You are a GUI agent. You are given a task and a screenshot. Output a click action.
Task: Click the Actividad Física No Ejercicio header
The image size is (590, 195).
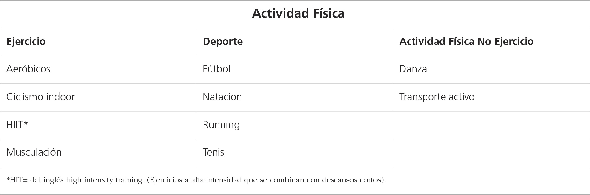(x=466, y=41)
